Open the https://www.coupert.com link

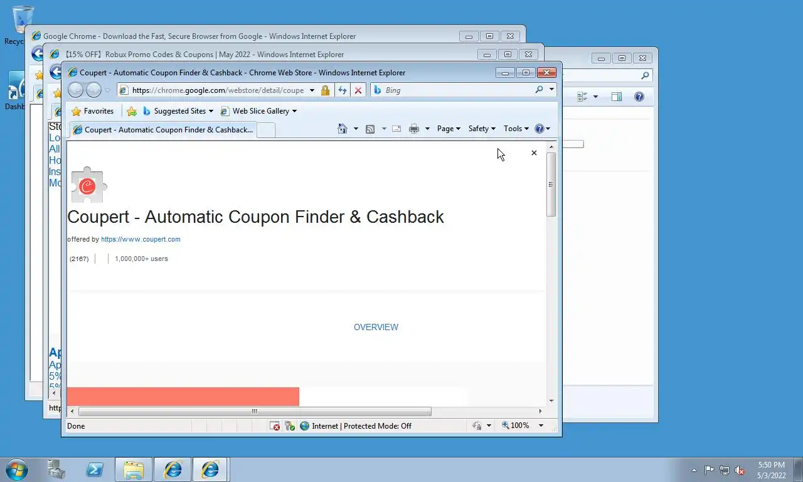click(141, 239)
